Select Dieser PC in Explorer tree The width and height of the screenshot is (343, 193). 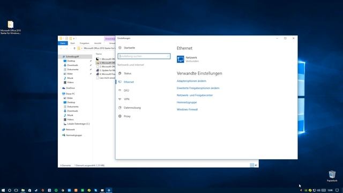coord(70,94)
